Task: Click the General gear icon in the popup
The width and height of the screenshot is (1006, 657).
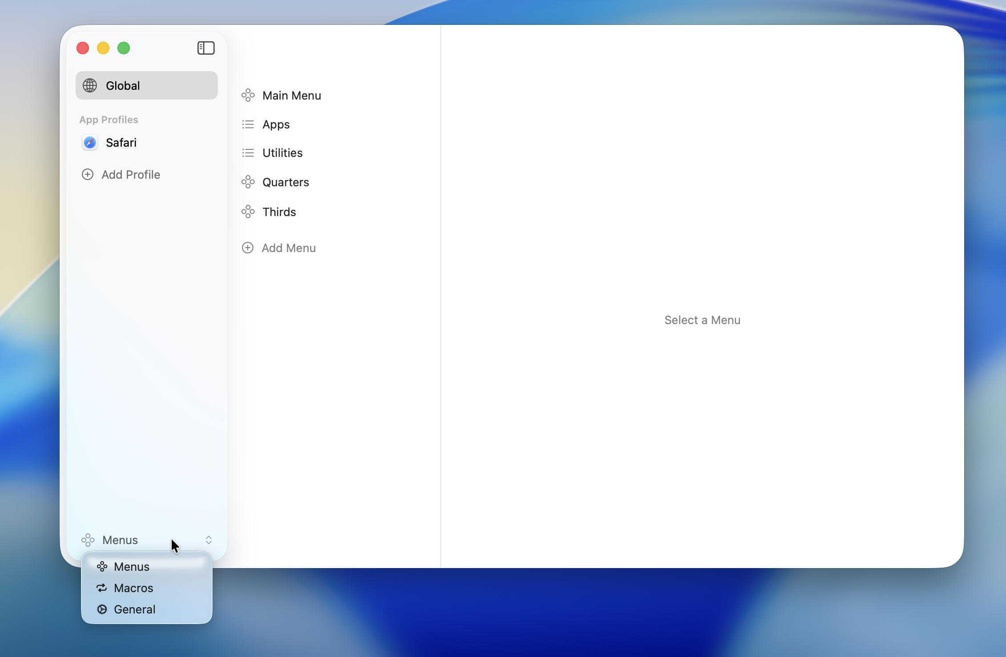Action: click(102, 609)
